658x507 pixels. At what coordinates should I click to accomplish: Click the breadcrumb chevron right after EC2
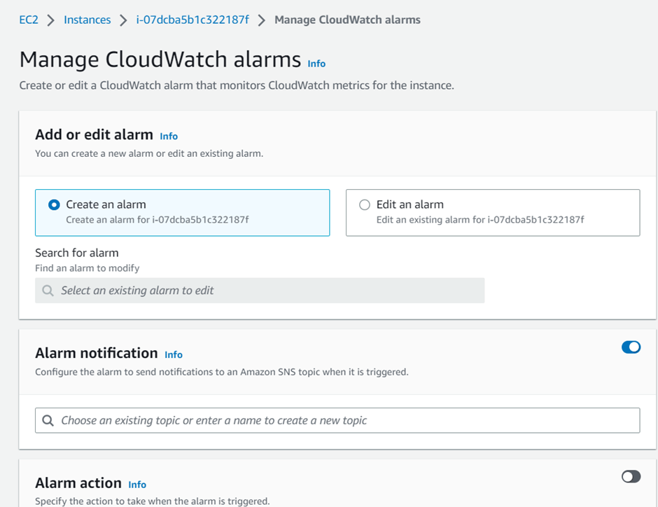tap(51, 20)
